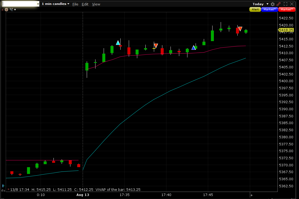Click the blue vertical scale icon bottom-left
The height and width of the screenshot is (199, 299).
tap(3, 186)
